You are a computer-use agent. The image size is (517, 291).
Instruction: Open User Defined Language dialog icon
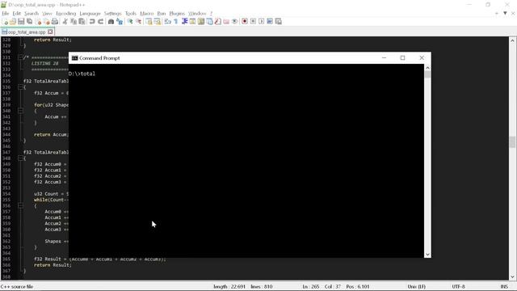pos(192,22)
